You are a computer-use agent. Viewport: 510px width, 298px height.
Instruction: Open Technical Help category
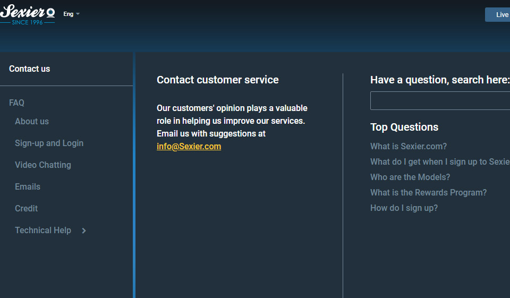tap(43, 230)
